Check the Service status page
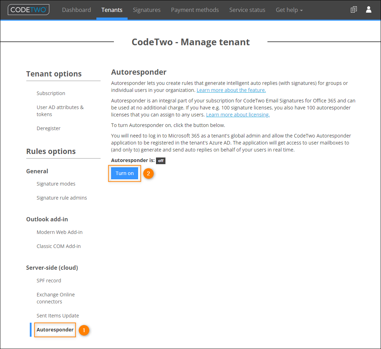 [x=247, y=10]
